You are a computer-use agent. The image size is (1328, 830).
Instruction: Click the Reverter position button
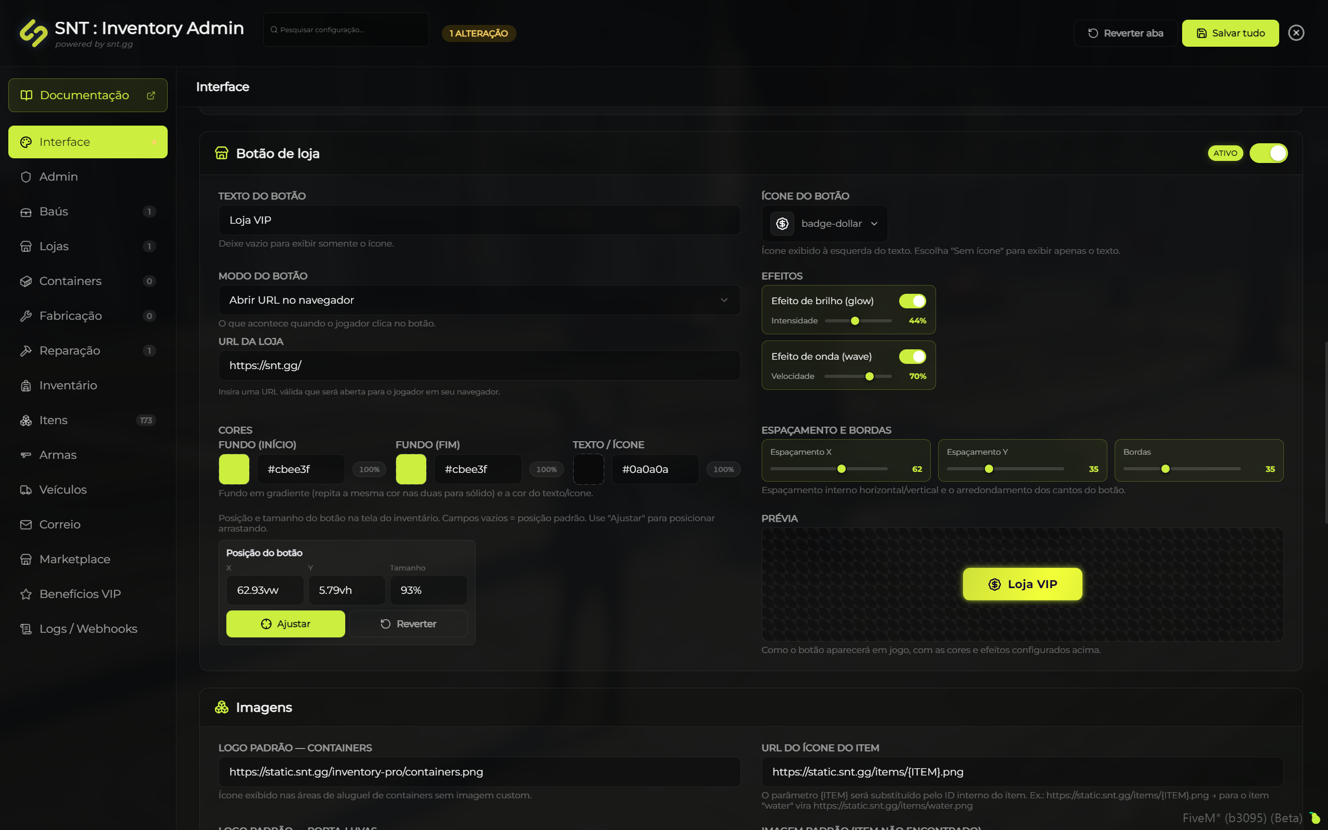[409, 623]
